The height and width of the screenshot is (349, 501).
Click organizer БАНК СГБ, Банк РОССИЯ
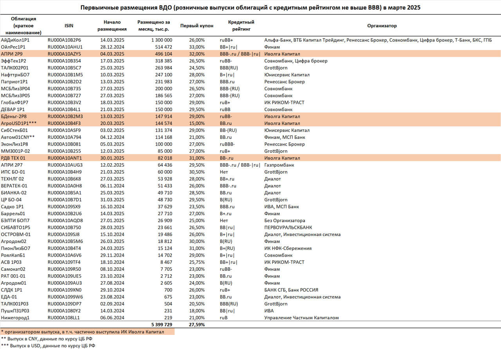click(x=291, y=290)
